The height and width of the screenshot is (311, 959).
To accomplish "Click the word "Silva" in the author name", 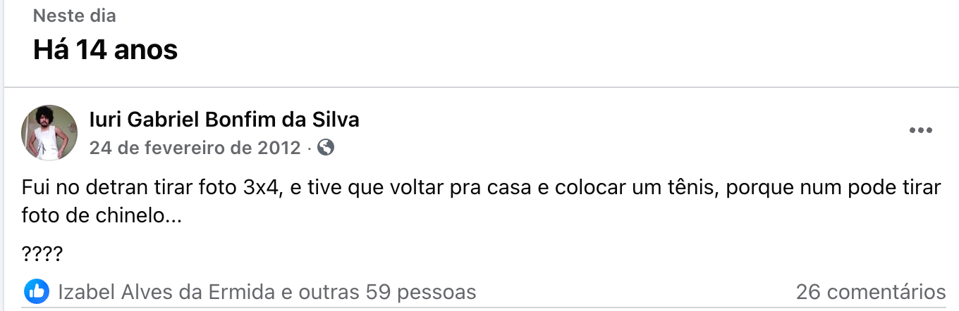I will (336, 120).
